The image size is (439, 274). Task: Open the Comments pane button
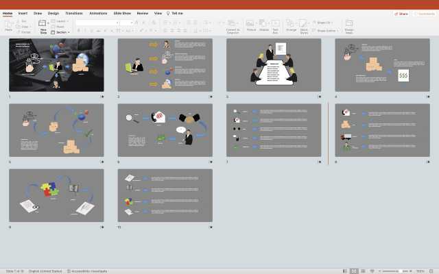pos(425,13)
